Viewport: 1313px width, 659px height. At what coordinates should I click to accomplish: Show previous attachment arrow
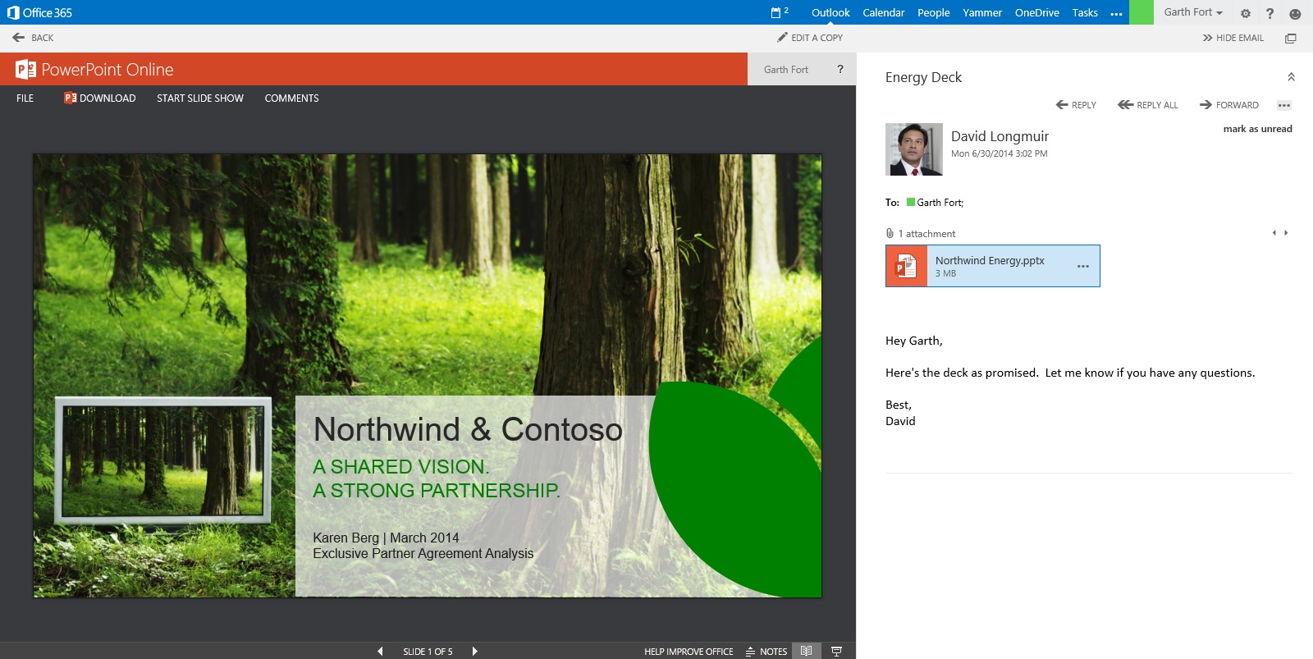click(x=1274, y=233)
